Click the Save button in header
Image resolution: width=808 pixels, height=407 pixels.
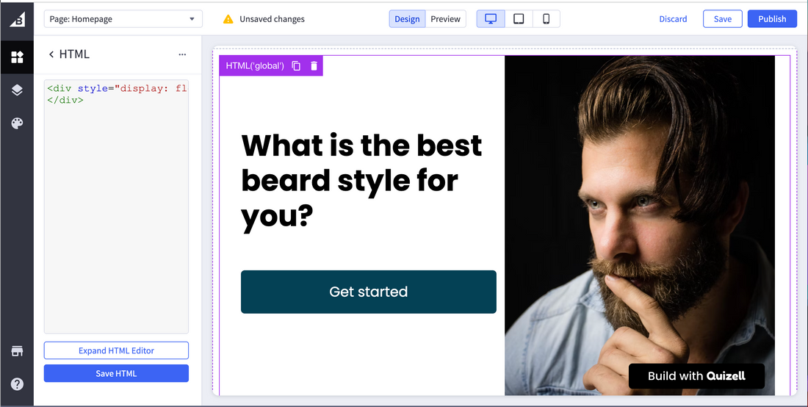(x=723, y=19)
